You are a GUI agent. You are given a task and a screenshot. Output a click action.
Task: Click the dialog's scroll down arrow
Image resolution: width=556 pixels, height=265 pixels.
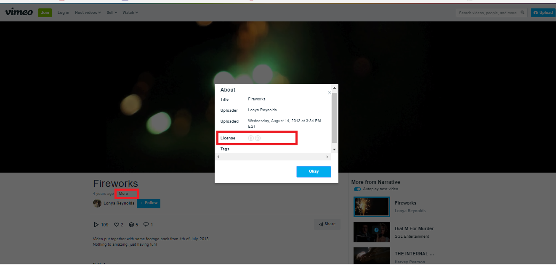pyautogui.click(x=334, y=150)
